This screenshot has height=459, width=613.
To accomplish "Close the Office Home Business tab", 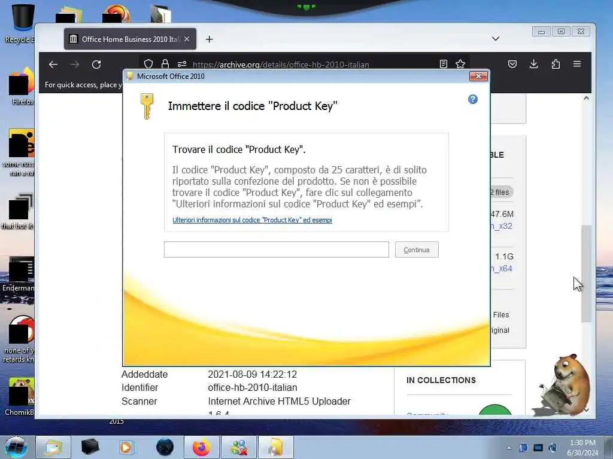I will coord(187,39).
